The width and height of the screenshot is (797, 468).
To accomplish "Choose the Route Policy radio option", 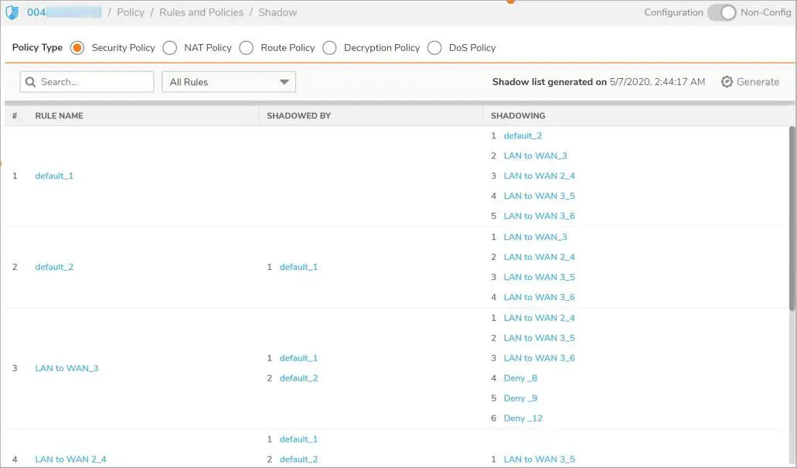I will [x=247, y=48].
